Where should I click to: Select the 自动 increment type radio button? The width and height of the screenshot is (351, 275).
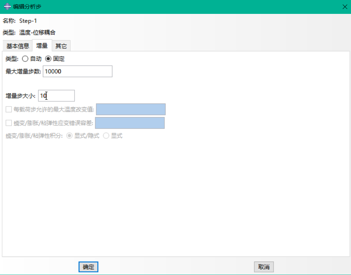(x=25, y=59)
